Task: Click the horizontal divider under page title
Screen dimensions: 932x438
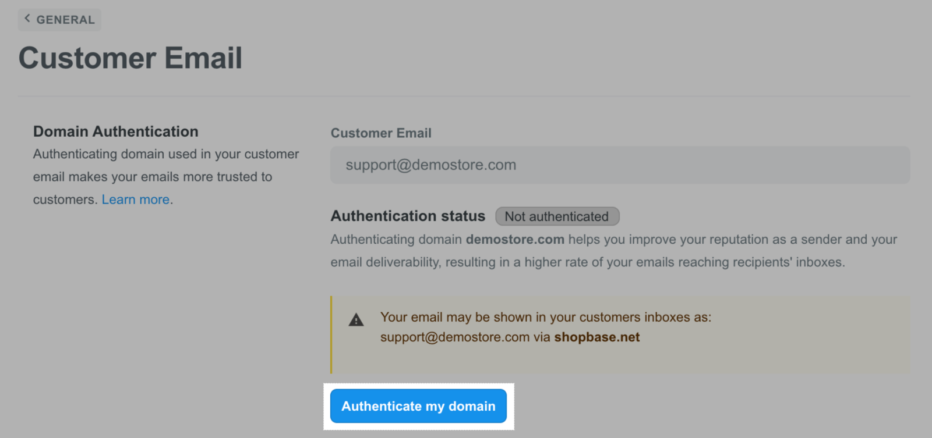Action: pos(464,96)
